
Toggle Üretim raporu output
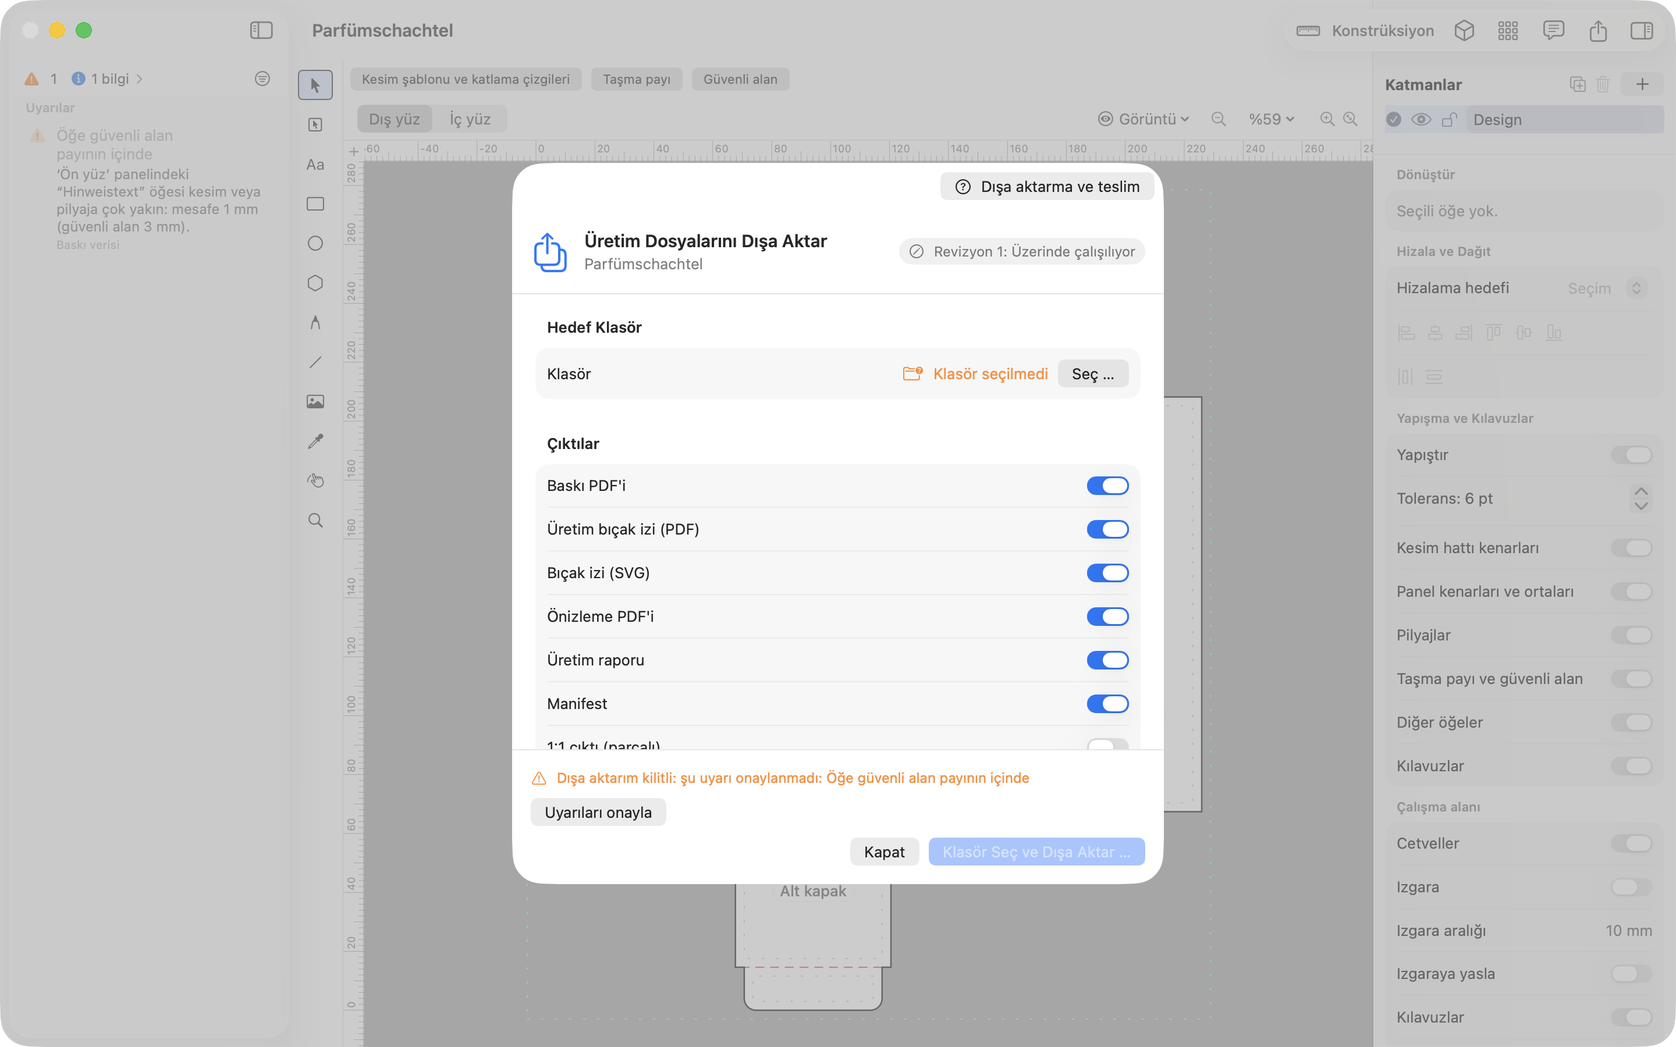pos(1107,660)
